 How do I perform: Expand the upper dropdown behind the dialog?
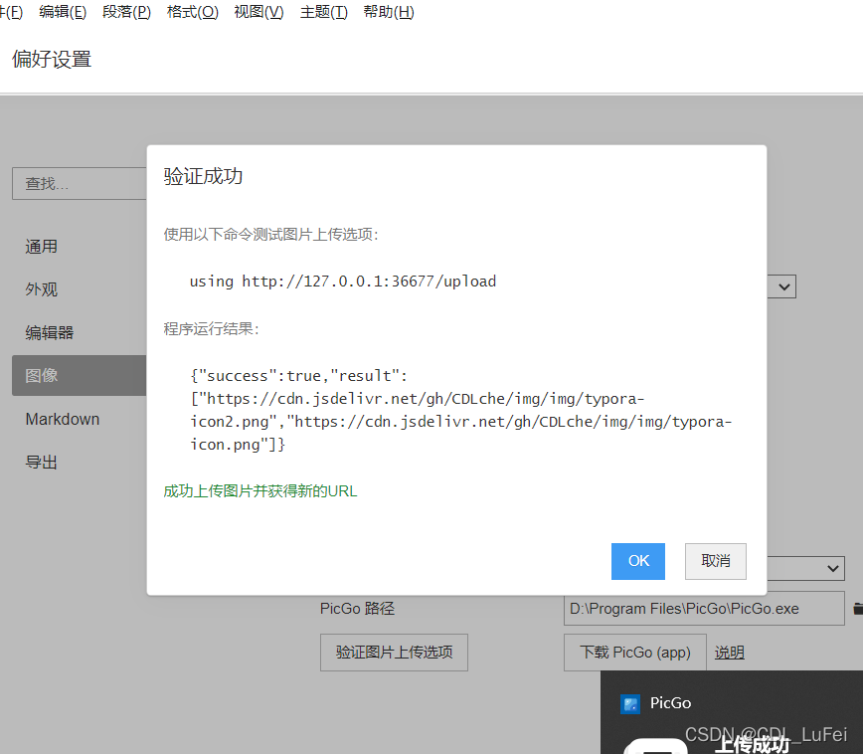783,286
